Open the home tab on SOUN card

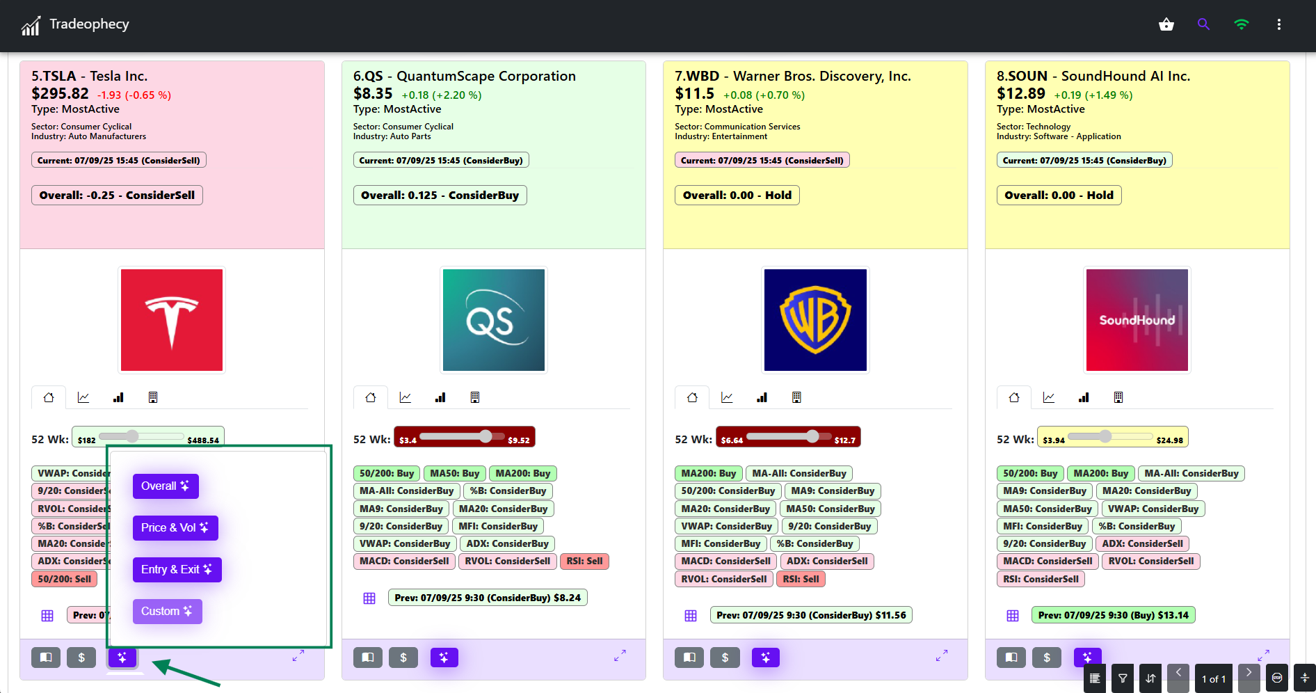point(1014,397)
